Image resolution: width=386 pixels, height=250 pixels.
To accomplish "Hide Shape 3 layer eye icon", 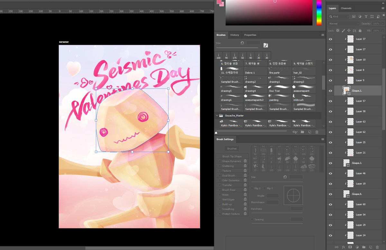I will coord(330,163).
